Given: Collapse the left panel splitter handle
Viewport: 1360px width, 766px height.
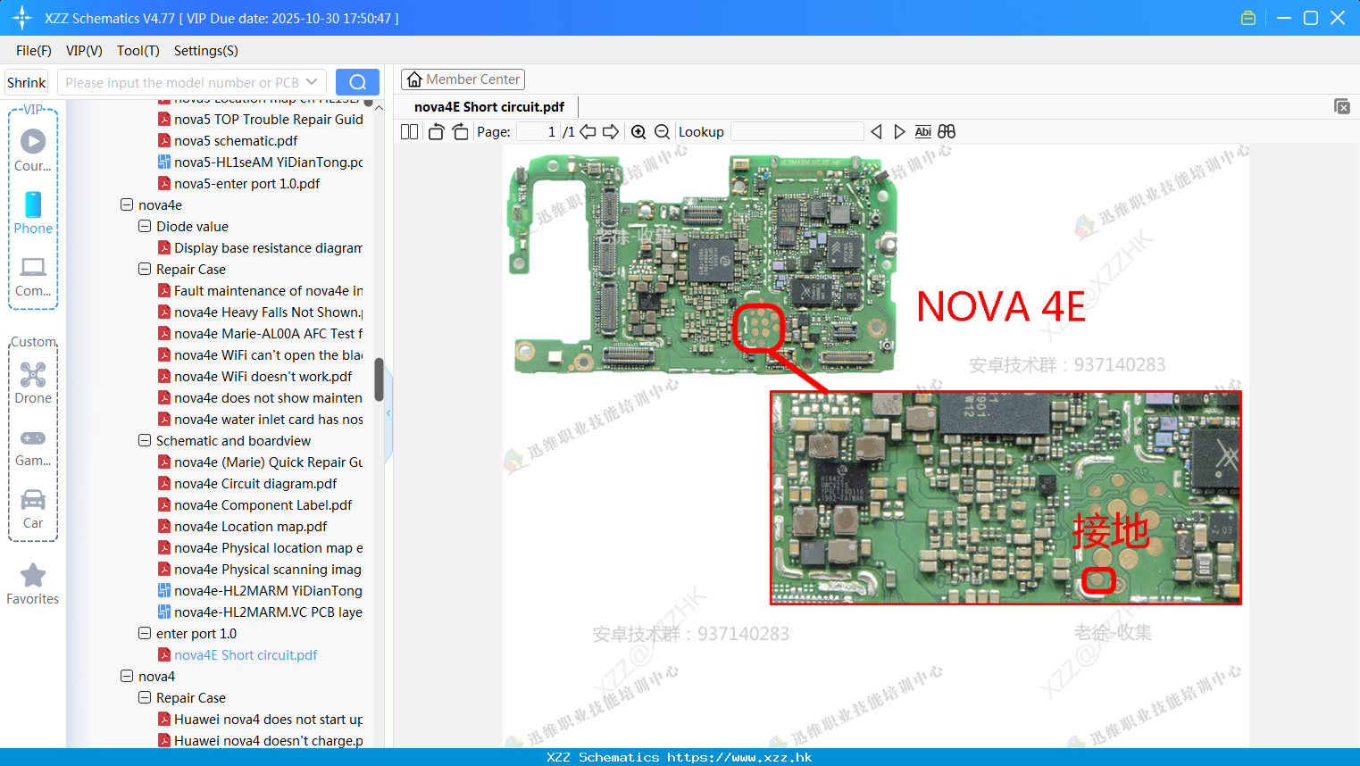Looking at the screenshot, I should 388,413.
